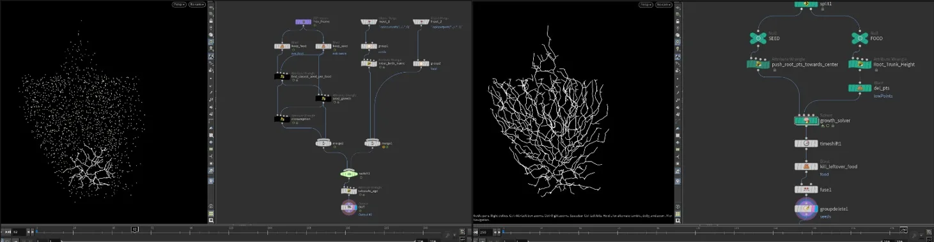Select the keep_food blast node
Image resolution: width=934 pixels, height=242 pixels.
[282, 46]
